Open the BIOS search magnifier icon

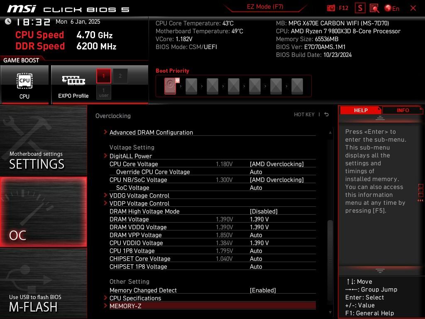(x=374, y=8)
